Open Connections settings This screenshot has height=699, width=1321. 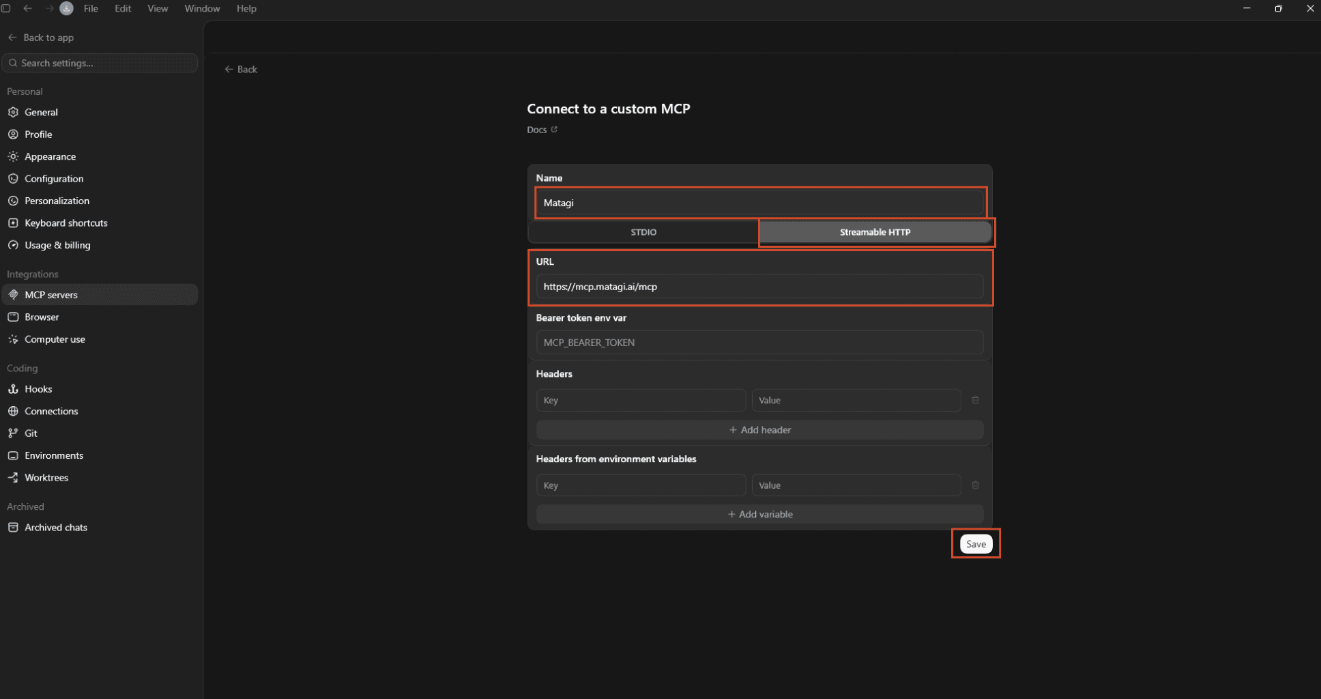[x=100, y=411]
